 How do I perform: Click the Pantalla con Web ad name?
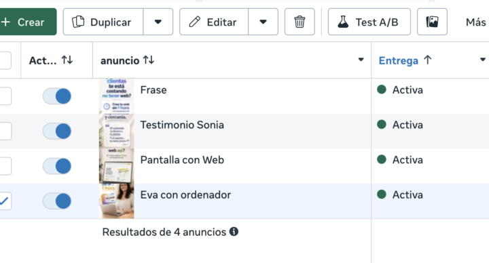(182, 160)
